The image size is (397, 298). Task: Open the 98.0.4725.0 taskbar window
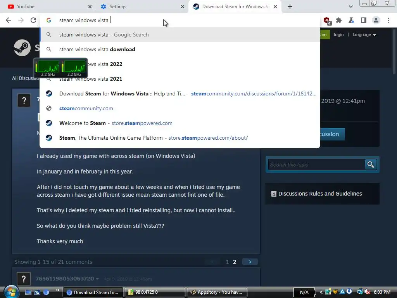[x=155, y=292]
